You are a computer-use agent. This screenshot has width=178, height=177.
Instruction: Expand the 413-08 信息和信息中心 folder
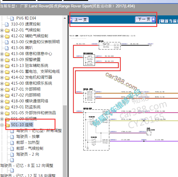2,54
